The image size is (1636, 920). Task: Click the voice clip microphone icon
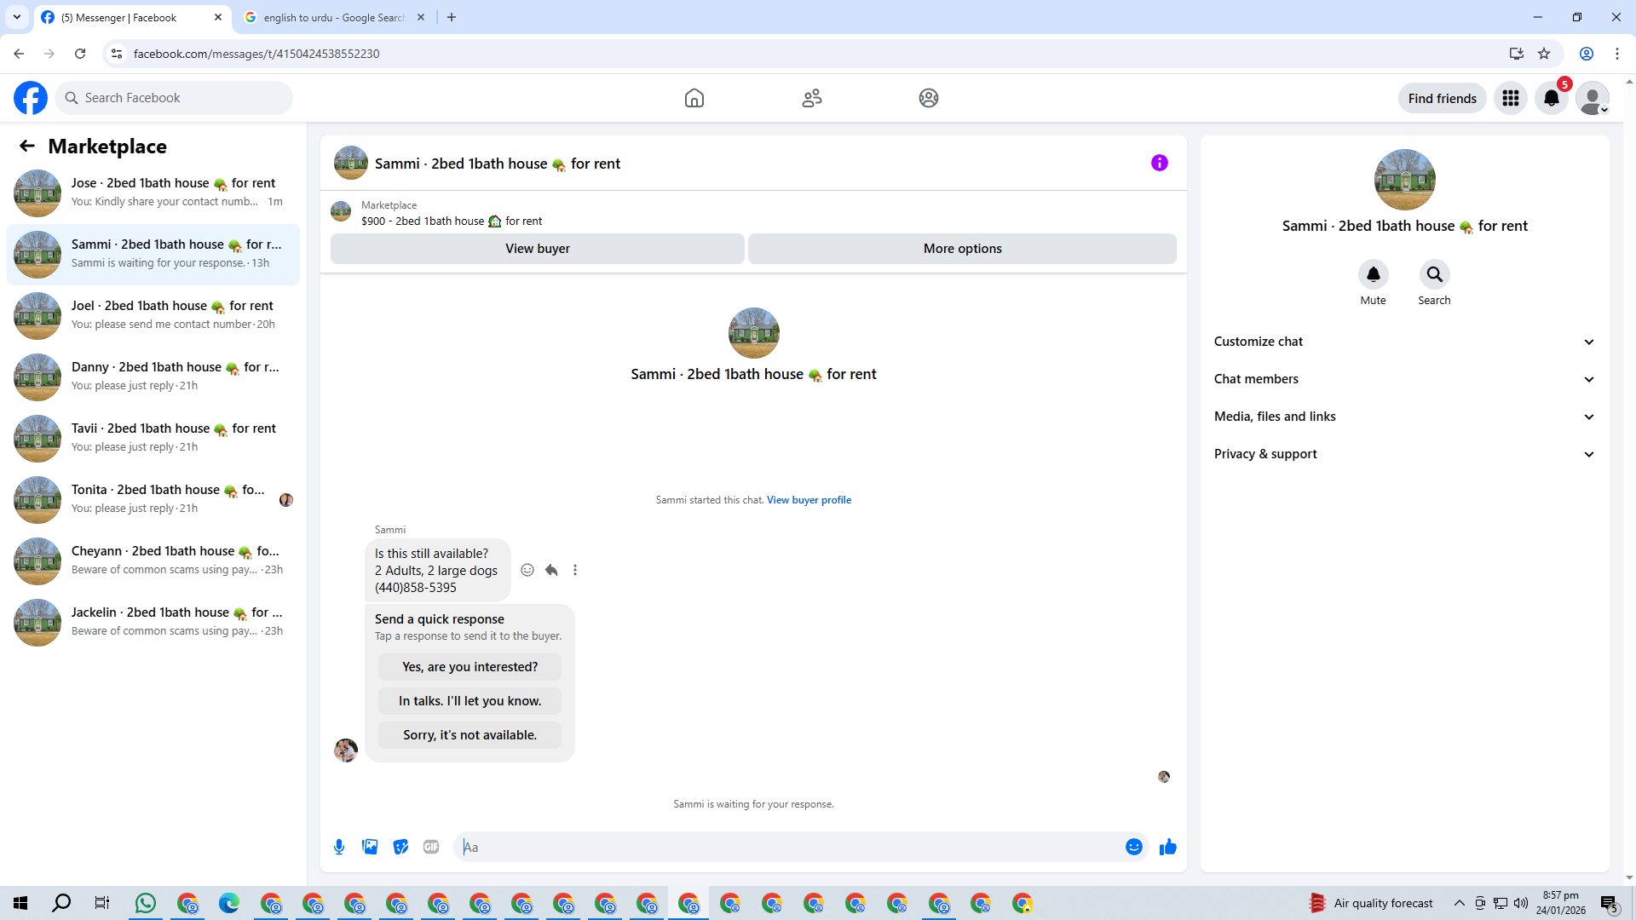[x=339, y=847]
